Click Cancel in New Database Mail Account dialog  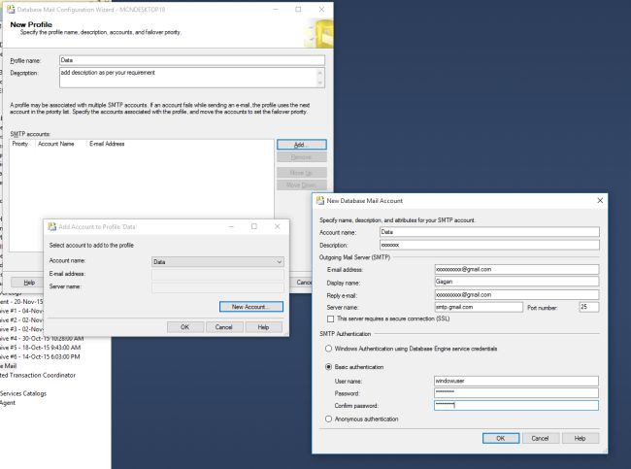[540, 438]
